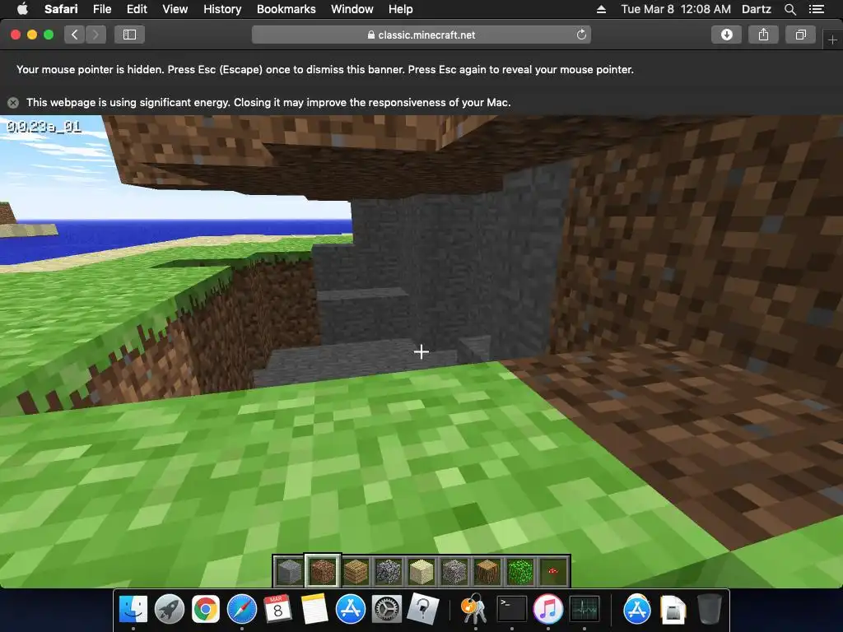Reload the classic.minecraft.net page
Image resolution: width=843 pixels, height=632 pixels.
tap(581, 35)
